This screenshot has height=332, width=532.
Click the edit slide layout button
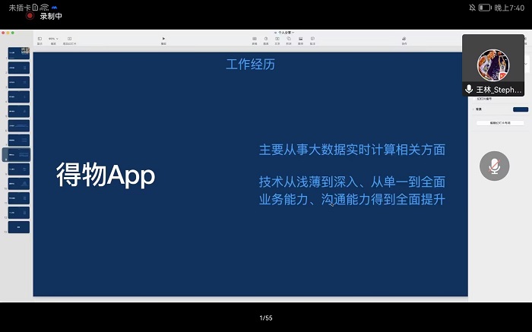499,122
